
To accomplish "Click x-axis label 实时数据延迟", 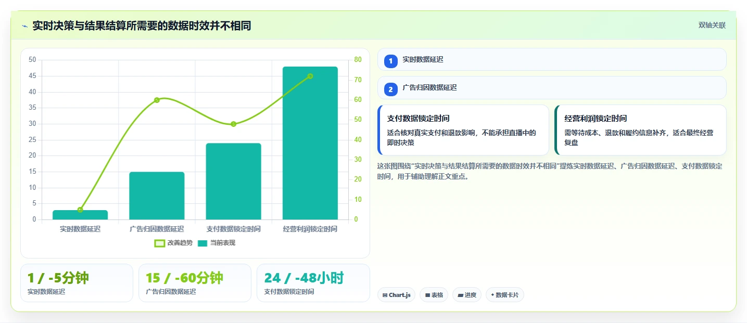I will coord(80,229).
